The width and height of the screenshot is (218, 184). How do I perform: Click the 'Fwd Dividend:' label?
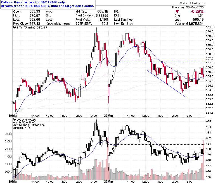pyautogui.click(x=85, y=16)
